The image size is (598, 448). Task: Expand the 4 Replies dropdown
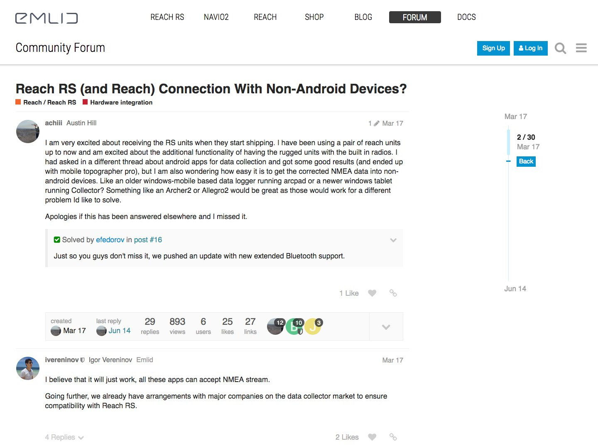pyautogui.click(x=64, y=437)
